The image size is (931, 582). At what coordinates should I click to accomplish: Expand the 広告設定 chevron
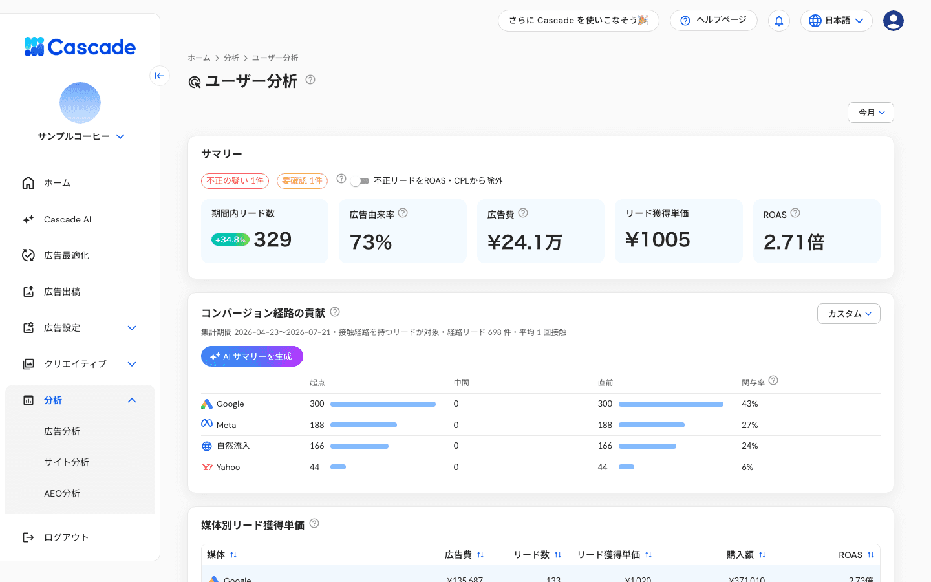pyautogui.click(x=132, y=328)
